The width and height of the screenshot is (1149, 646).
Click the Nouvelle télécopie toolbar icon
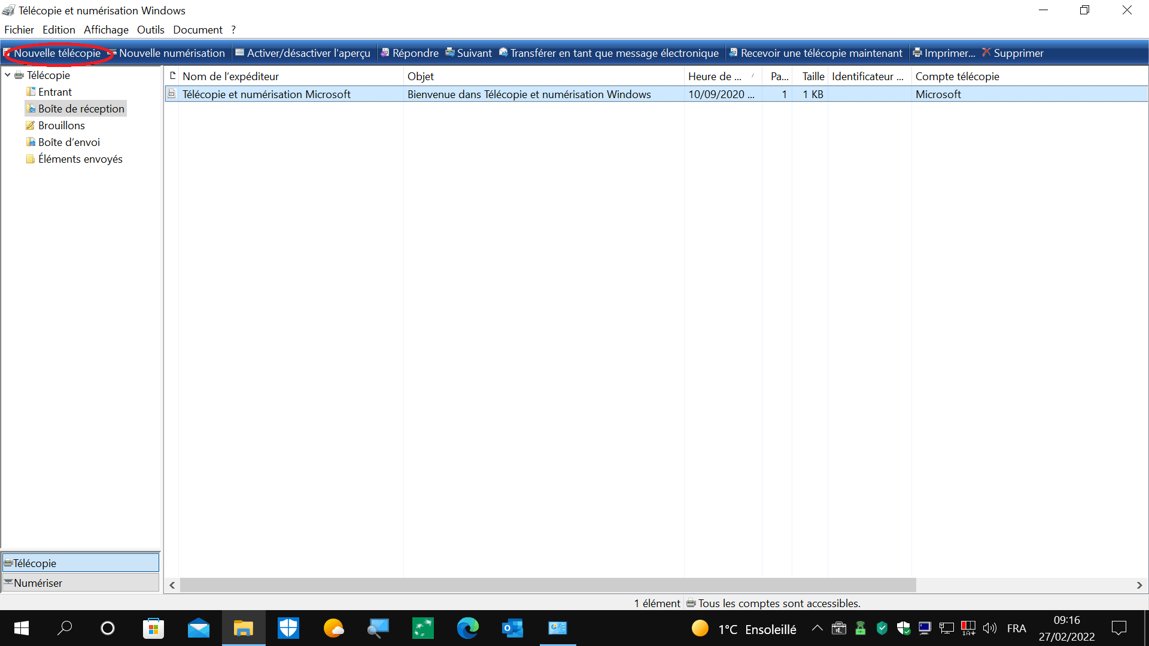point(8,53)
